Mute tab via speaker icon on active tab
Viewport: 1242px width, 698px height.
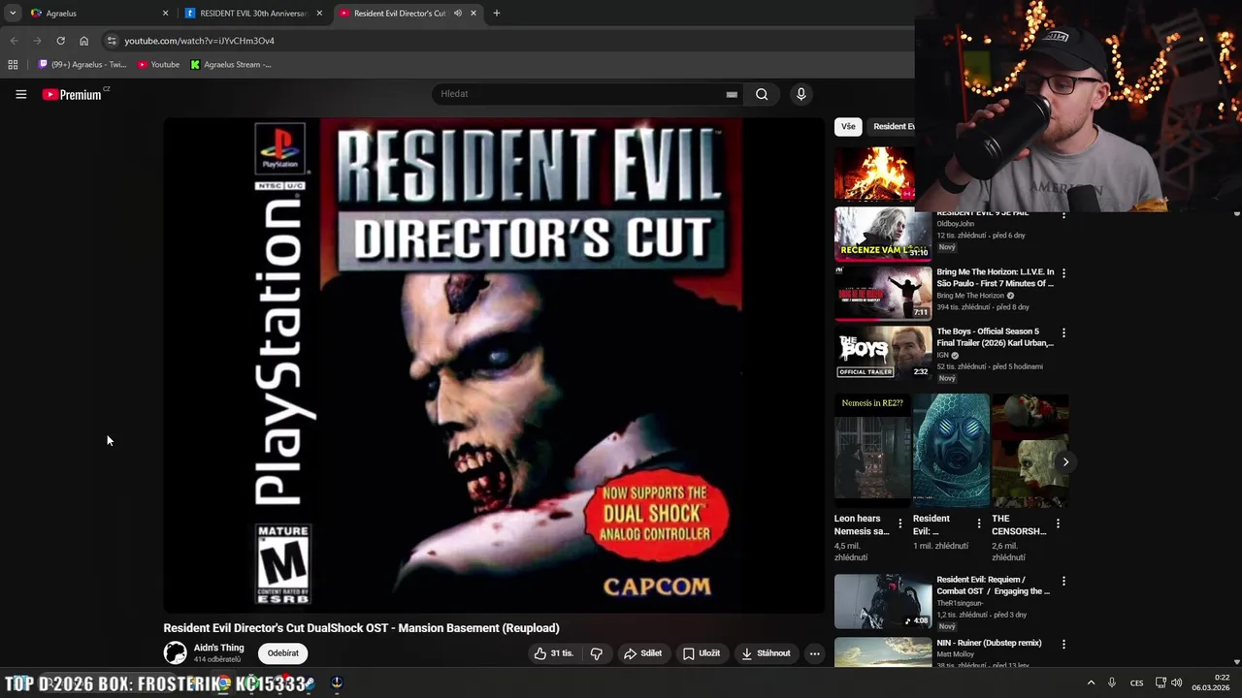pos(458,14)
